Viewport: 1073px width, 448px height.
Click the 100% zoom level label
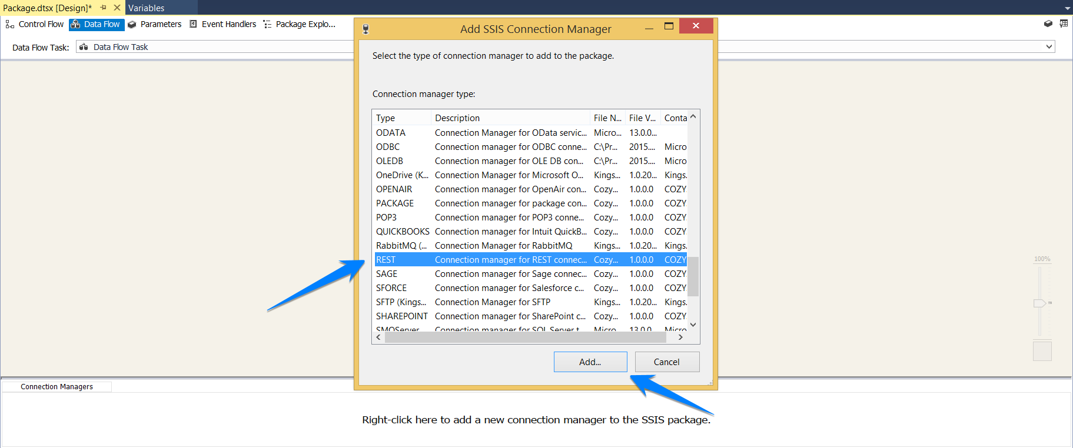pyautogui.click(x=1042, y=259)
